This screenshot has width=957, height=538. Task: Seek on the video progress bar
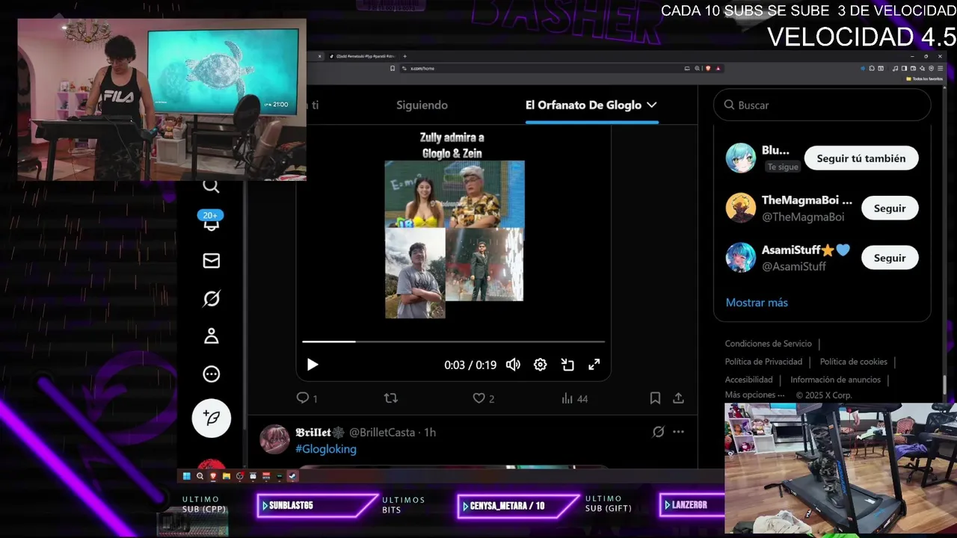point(453,341)
